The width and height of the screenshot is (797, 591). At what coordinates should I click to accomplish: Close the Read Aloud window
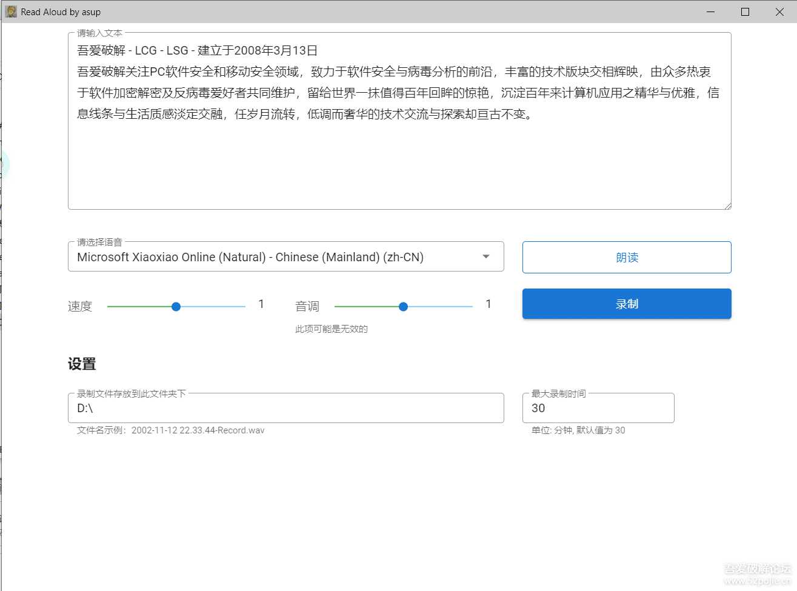pyautogui.click(x=780, y=12)
